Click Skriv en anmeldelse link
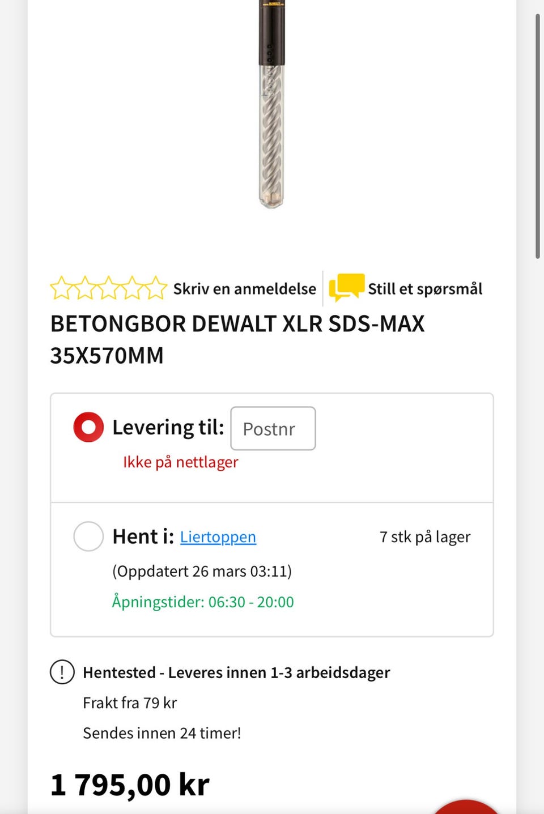This screenshot has width=544, height=814. [245, 289]
